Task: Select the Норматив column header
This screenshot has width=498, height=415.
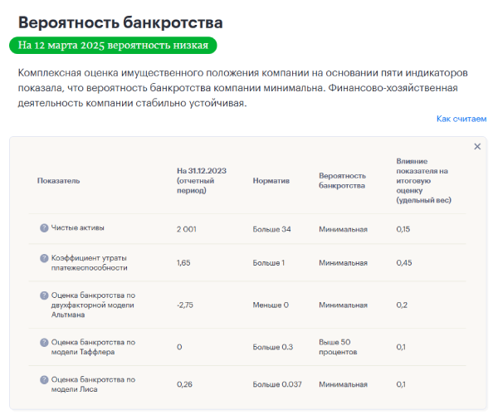Action: point(271,180)
